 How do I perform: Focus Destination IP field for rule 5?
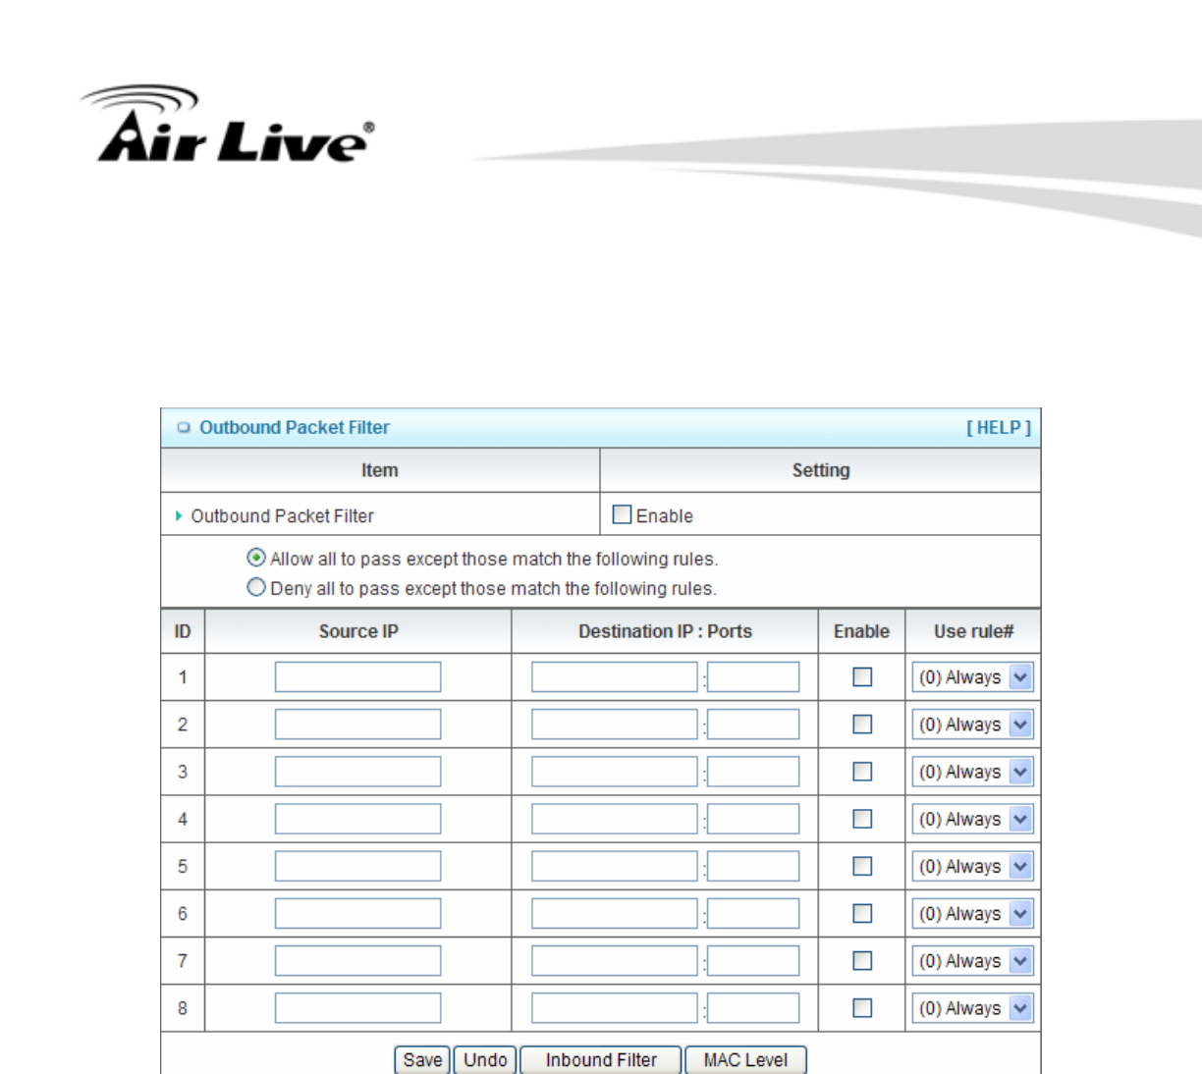[615, 866]
